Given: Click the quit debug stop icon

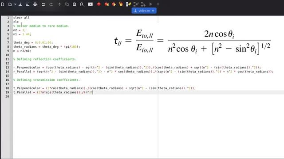Looking at the screenshot, I should point(158,4).
